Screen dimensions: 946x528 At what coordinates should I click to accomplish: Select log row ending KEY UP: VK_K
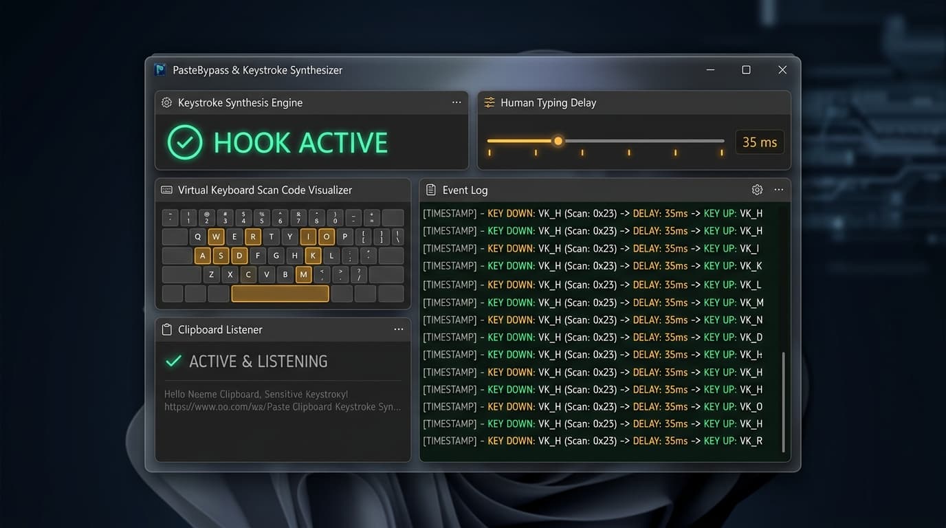pyautogui.click(x=593, y=266)
